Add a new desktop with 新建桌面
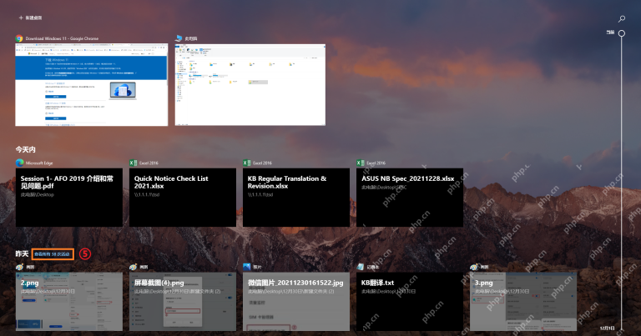Screen dimensions: 641x336 (30, 18)
